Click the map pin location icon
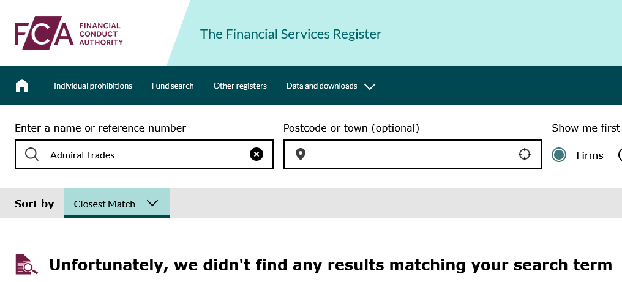Image resolution: width=622 pixels, height=282 pixels. (301, 154)
